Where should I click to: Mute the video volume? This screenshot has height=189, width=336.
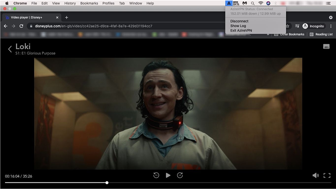(316, 176)
